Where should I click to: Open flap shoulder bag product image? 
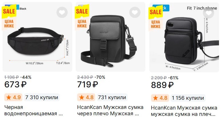point(110,37)
